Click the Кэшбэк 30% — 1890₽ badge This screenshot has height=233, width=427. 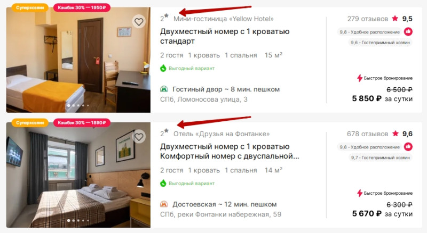tap(82, 123)
